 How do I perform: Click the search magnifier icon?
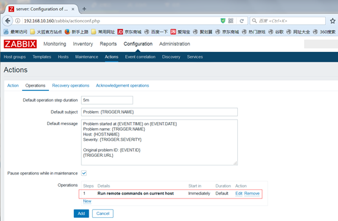pyautogui.click(x=254, y=21)
